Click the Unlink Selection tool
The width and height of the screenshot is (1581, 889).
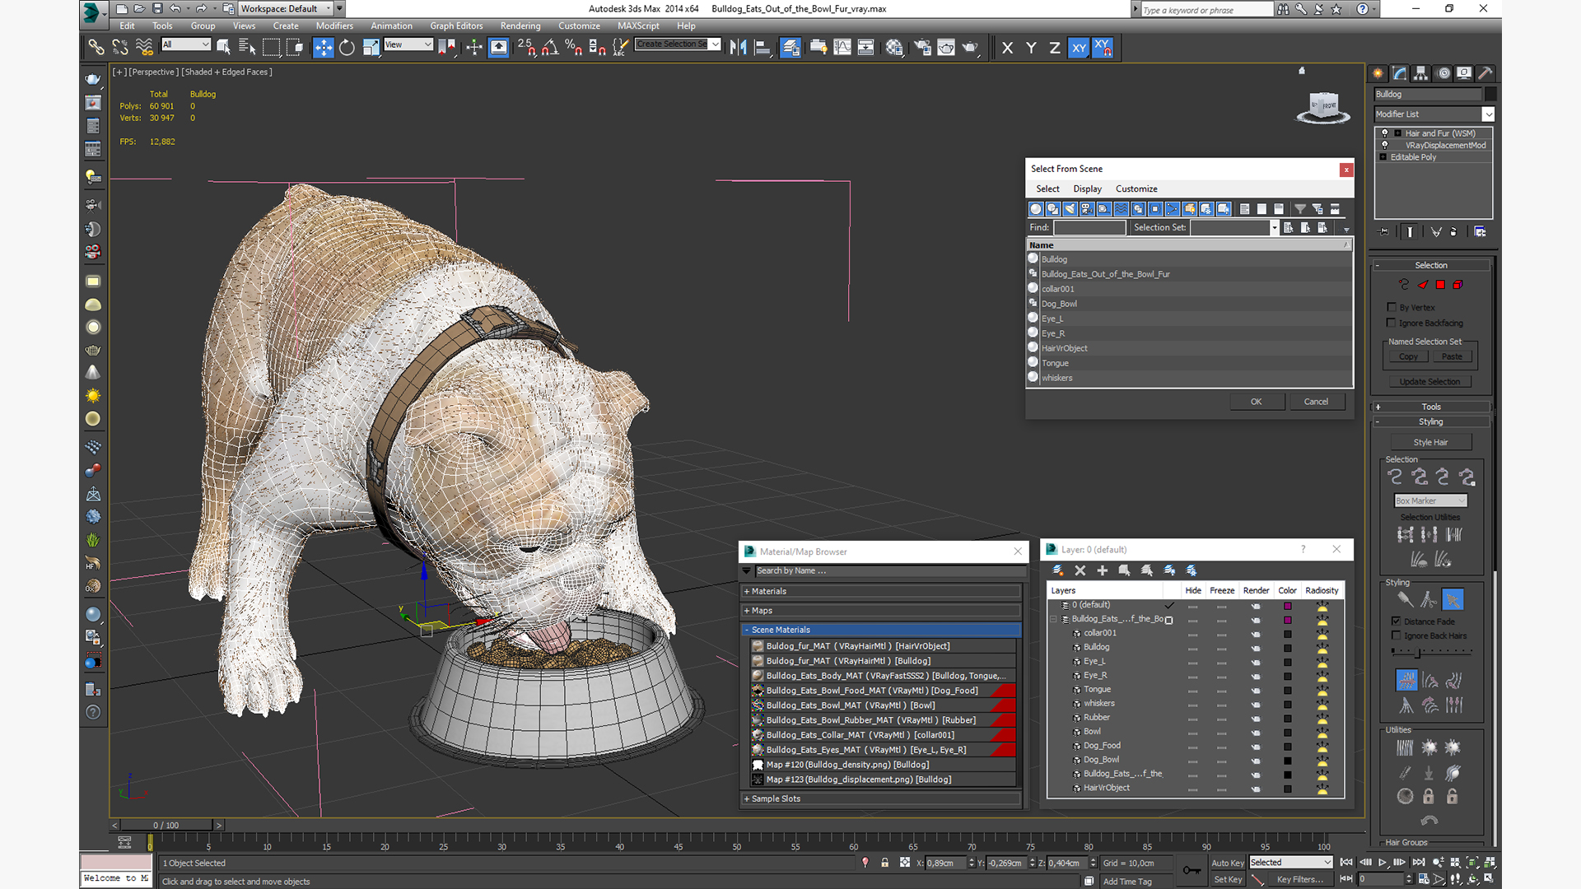pos(120,48)
